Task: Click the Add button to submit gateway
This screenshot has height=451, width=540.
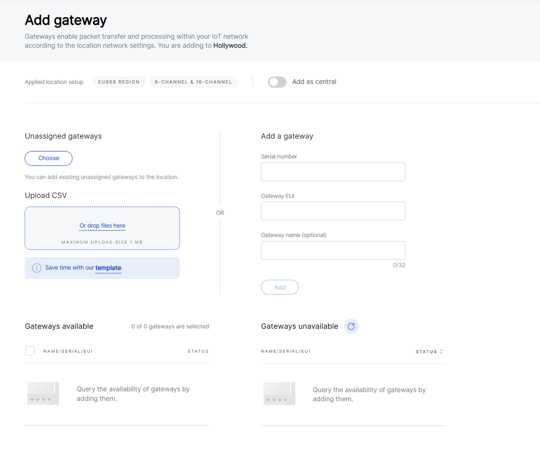Action: pyautogui.click(x=280, y=287)
